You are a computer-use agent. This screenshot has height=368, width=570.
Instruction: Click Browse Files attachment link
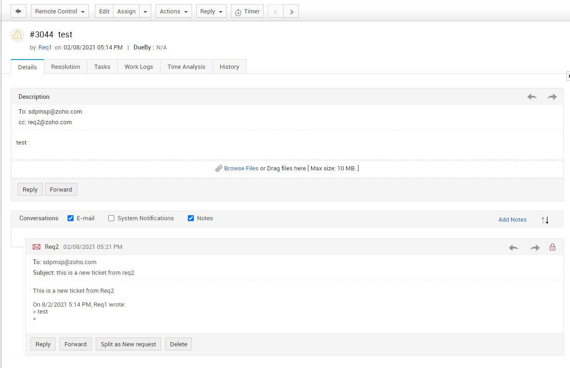(x=241, y=169)
